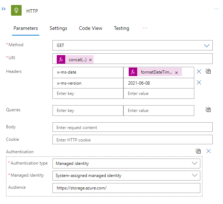Remove the formatDateTime expression token
This screenshot has height=204, width=223.
[177, 73]
